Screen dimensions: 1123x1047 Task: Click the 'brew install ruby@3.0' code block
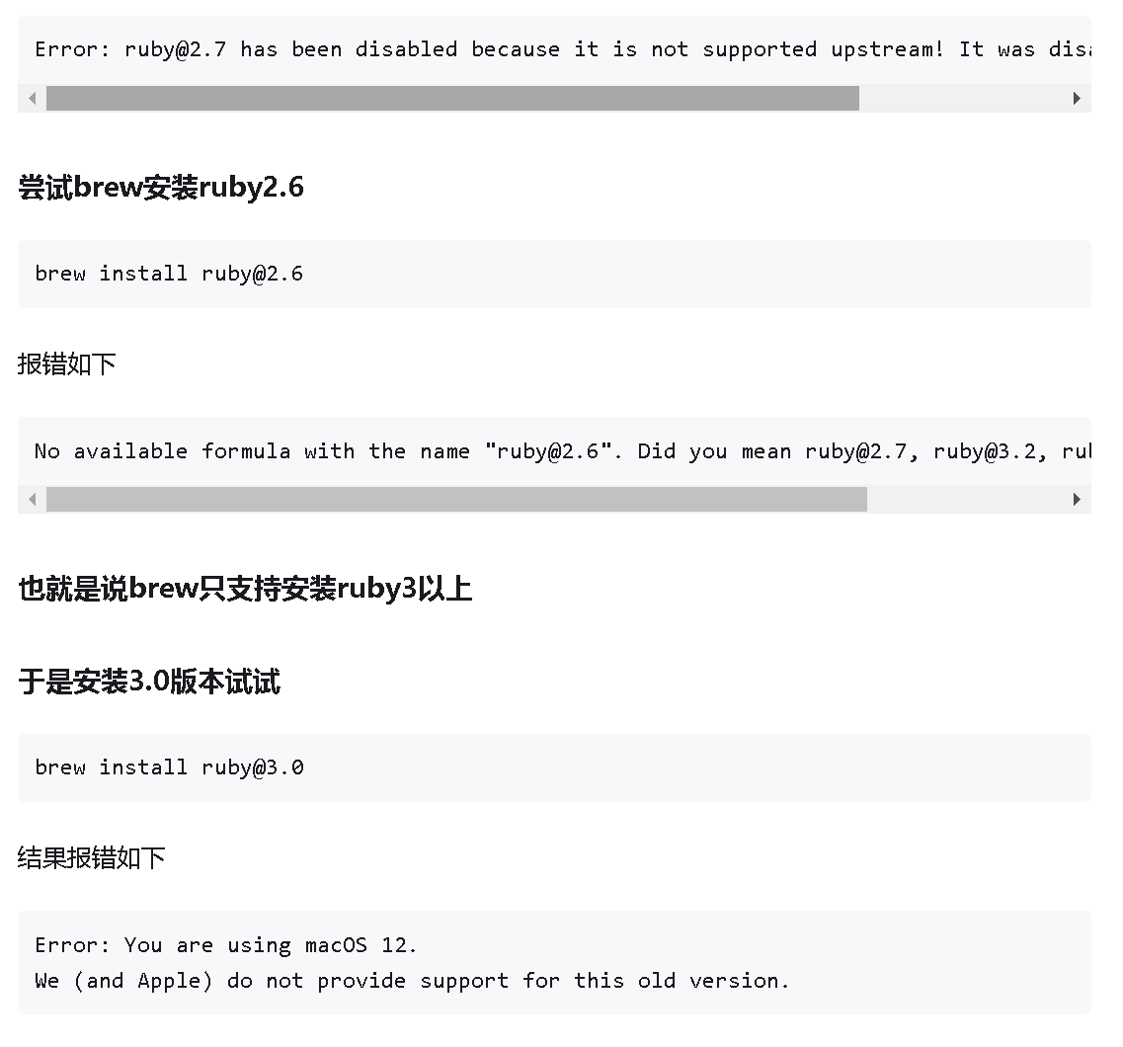pyautogui.click(x=554, y=768)
